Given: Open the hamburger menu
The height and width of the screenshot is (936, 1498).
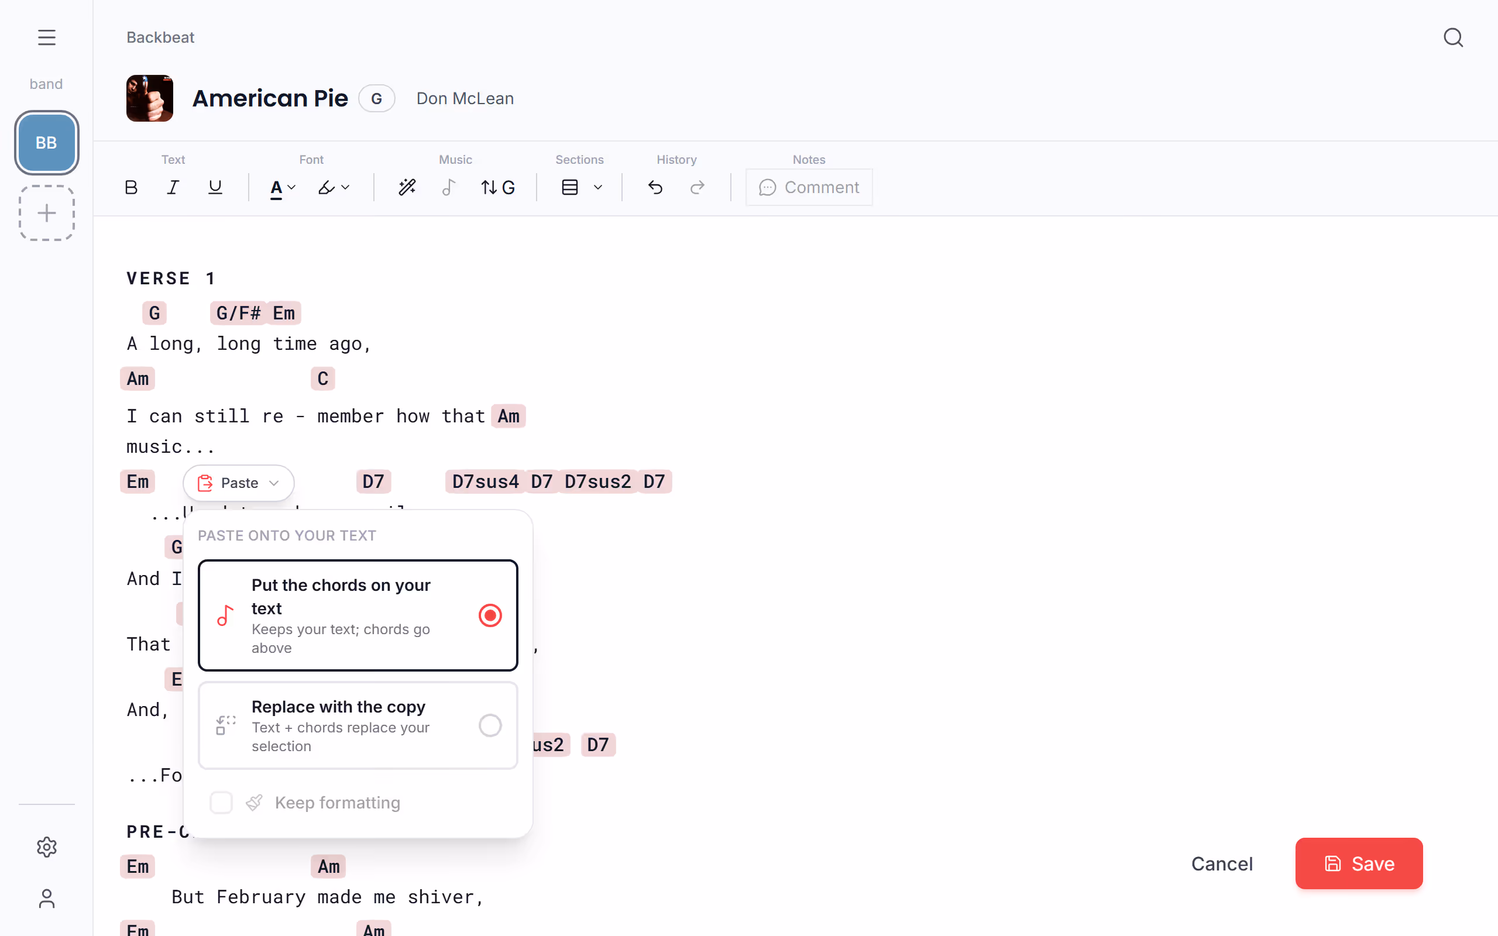Looking at the screenshot, I should pos(46,37).
